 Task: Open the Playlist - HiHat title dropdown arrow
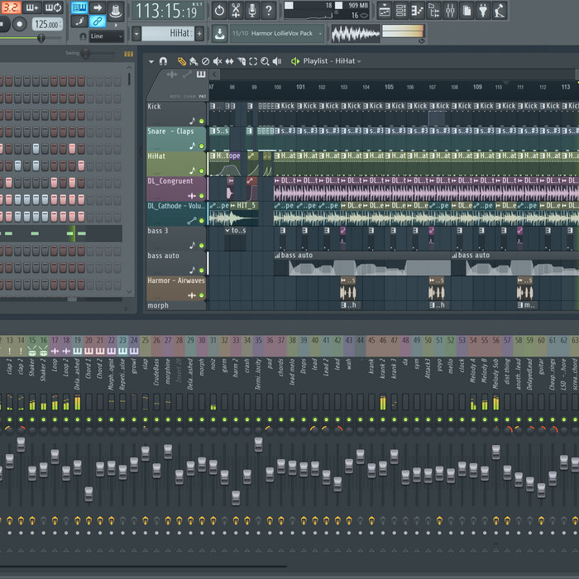click(x=359, y=62)
